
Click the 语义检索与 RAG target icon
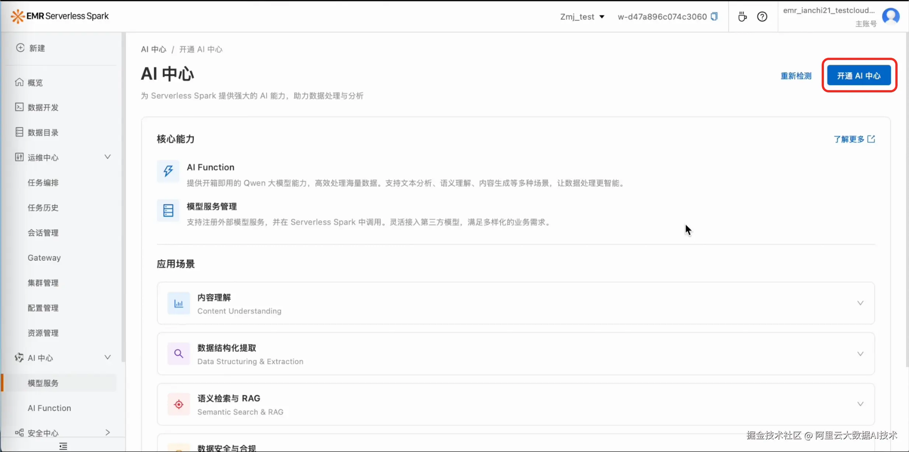(x=179, y=404)
